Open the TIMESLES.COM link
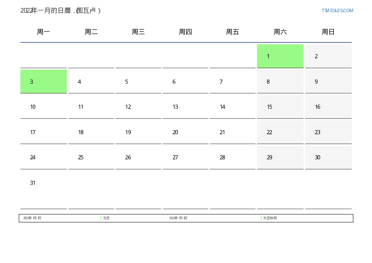This screenshot has width=372, height=263. [x=337, y=10]
